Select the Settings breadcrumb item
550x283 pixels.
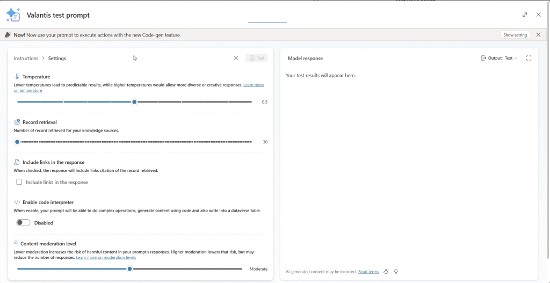[x=57, y=58]
